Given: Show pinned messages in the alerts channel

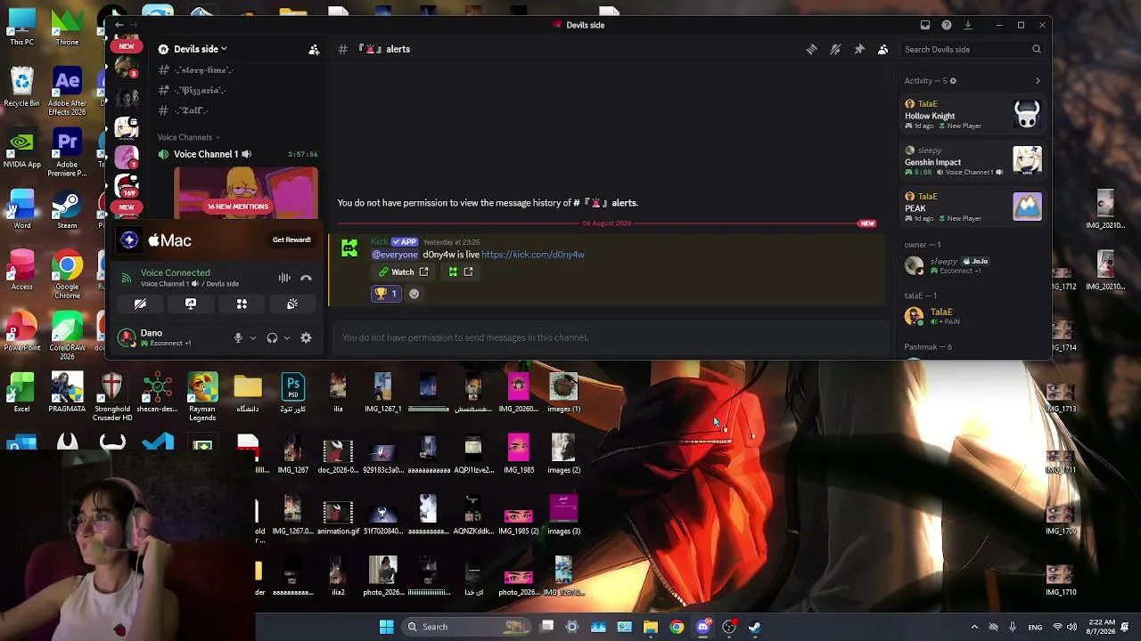Looking at the screenshot, I should pyautogui.click(x=859, y=50).
